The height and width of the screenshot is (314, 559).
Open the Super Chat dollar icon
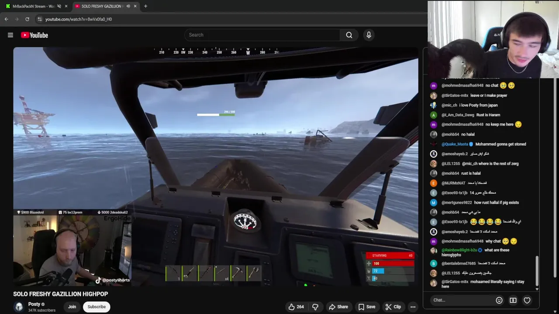coord(513,300)
